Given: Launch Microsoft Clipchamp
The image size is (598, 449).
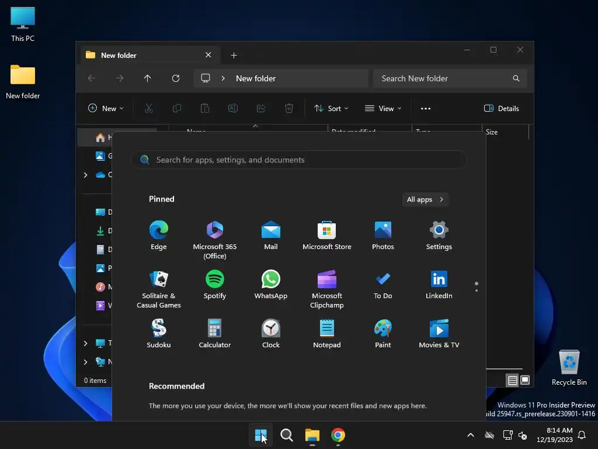Looking at the screenshot, I should (x=327, y=289).
